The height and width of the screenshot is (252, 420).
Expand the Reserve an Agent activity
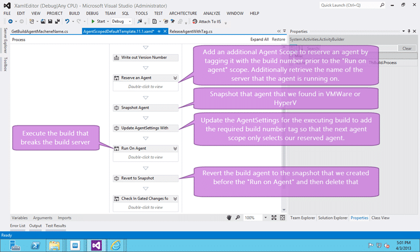pos(175,78)
